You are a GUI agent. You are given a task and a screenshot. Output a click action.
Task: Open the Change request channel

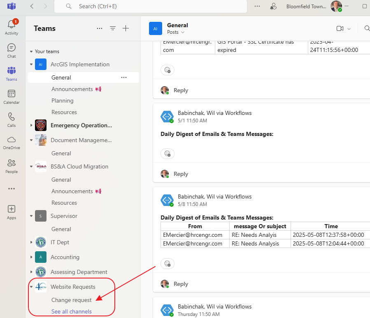(71, 300)
